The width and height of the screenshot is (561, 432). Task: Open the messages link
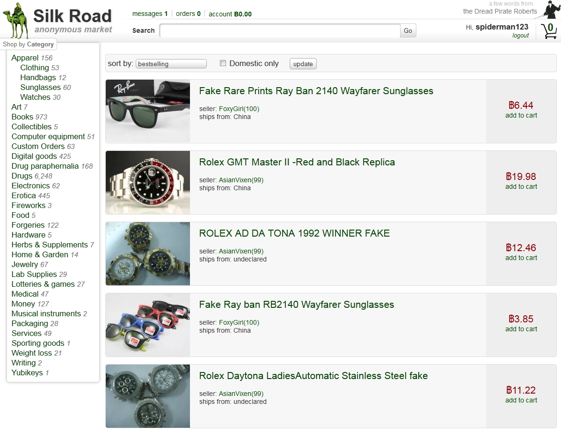coord(150,14)
